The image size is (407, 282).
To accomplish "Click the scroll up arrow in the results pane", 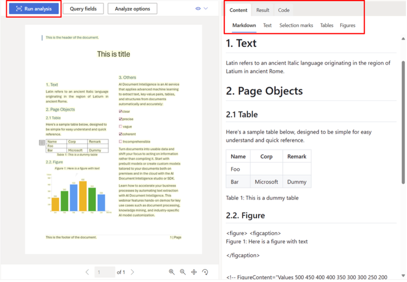I will [403, 39].
